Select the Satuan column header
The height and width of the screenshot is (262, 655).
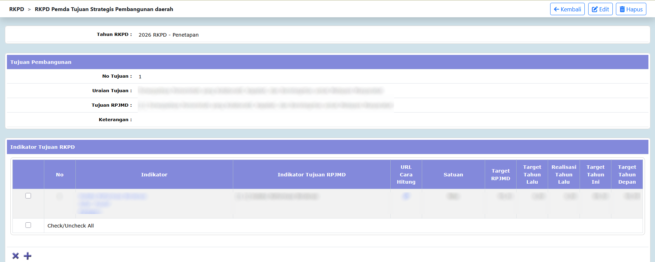(453, 175)
